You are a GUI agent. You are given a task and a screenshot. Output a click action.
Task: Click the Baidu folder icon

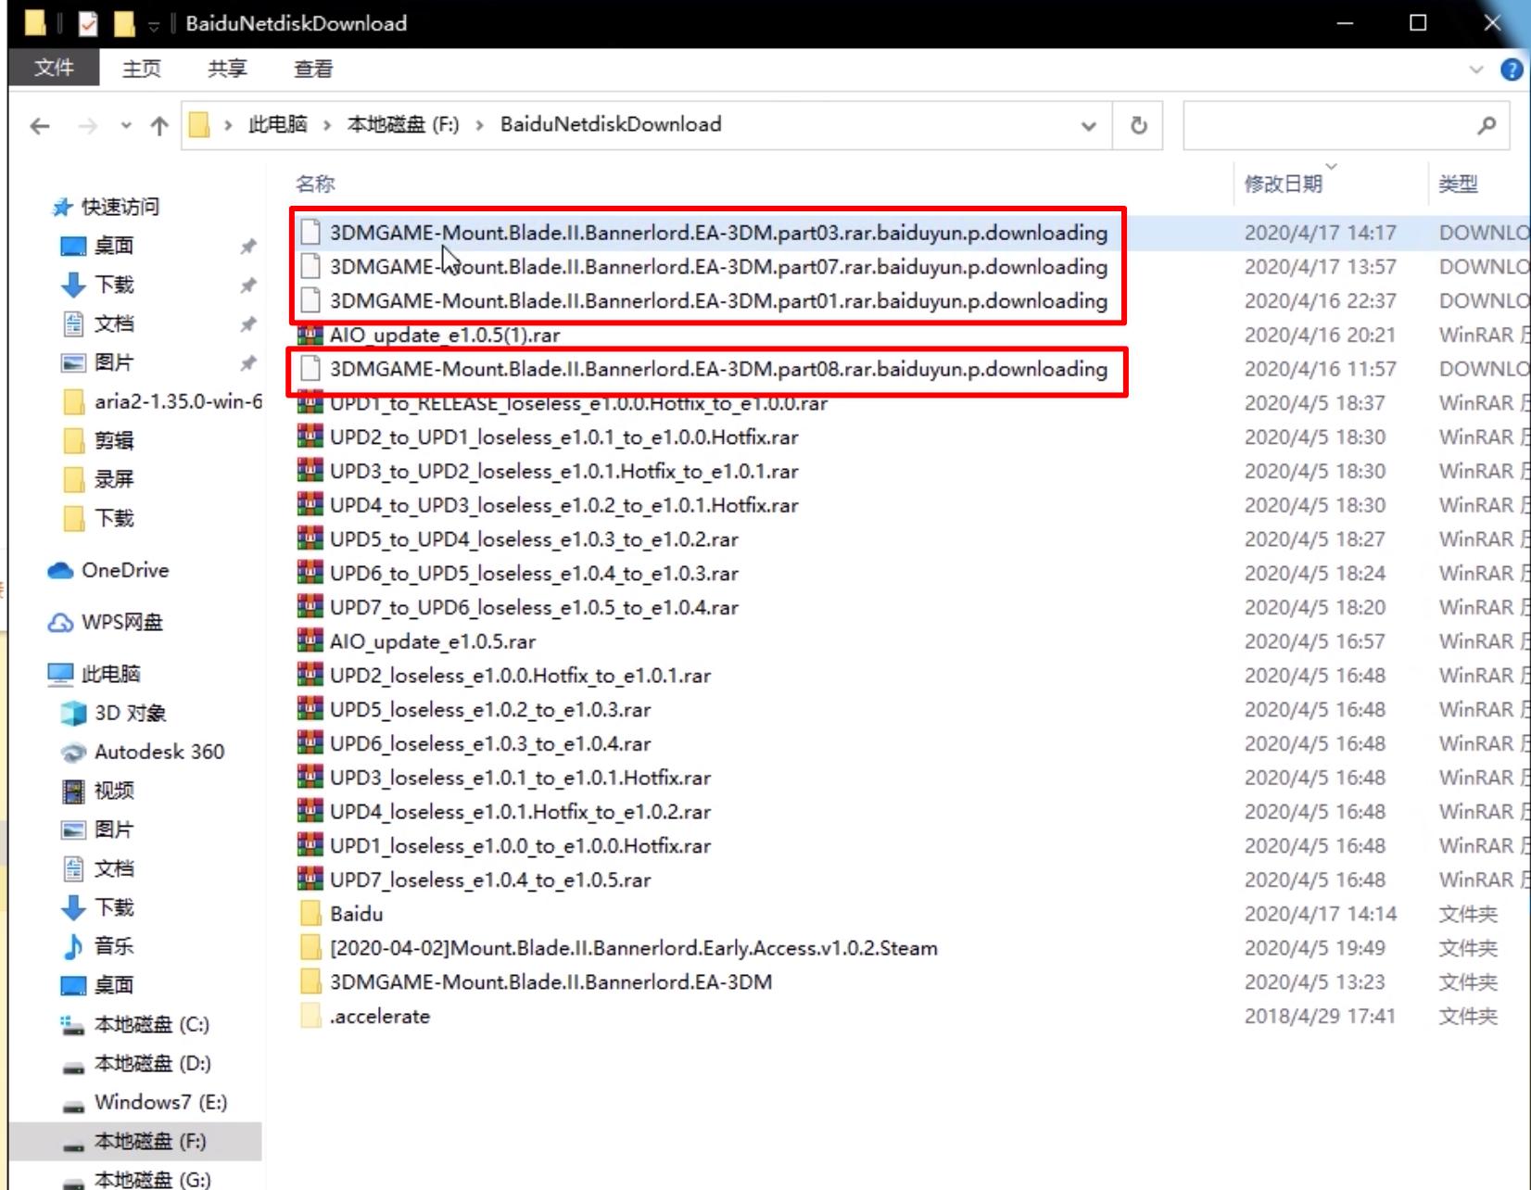pos(311,914)
